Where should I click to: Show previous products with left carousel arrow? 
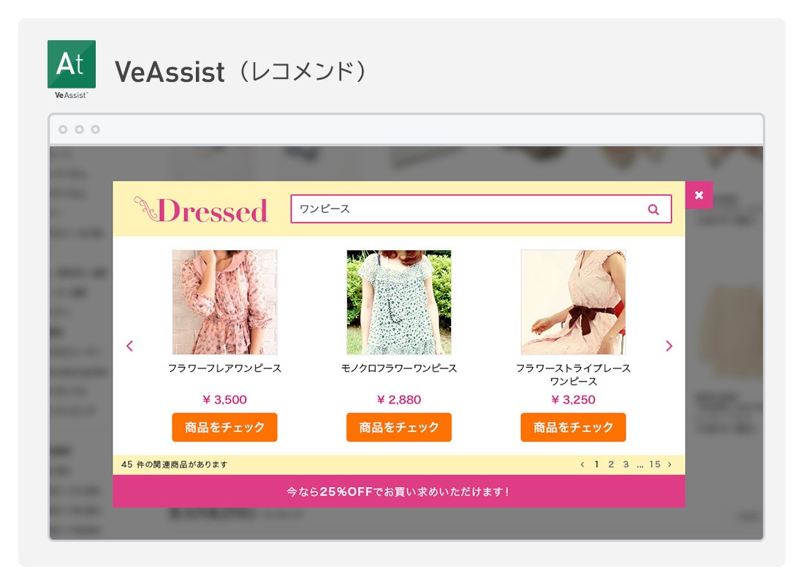tap(129, 346)
